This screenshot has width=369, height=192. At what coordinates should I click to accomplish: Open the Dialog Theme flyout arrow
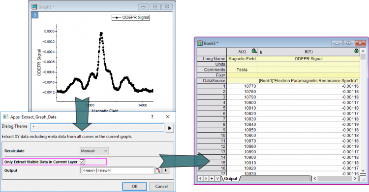pos(170,128)
